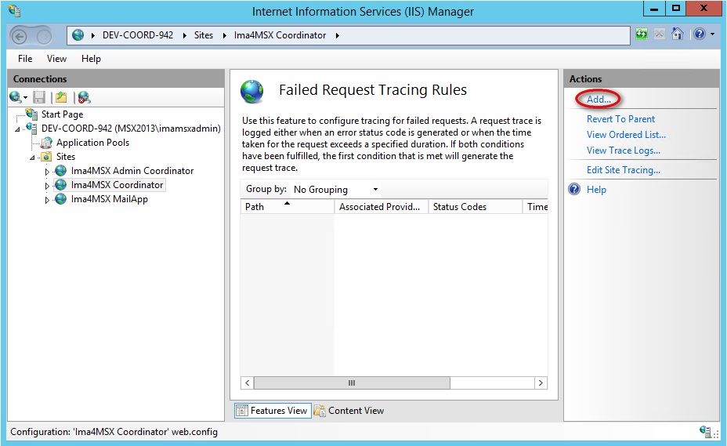Select the DEV-COORD-942 (MSX2013\imamsxadmin) tree label
727x446 pixels.
[131, 129]
